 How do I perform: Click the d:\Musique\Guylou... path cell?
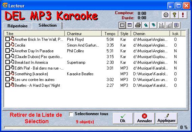(x=150, y=57)
